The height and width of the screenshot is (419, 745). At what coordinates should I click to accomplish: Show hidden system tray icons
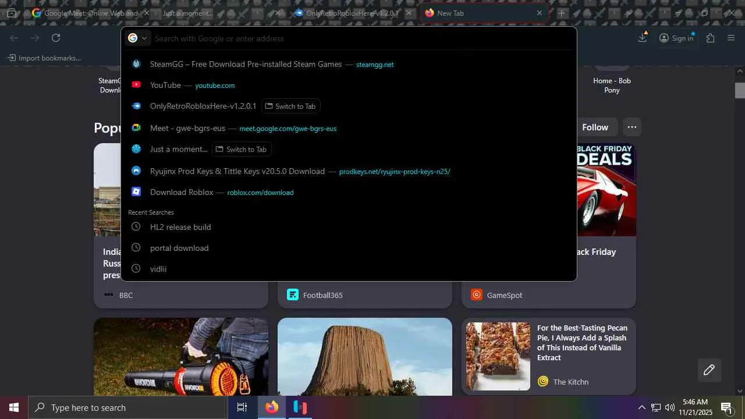pos(641,407)
